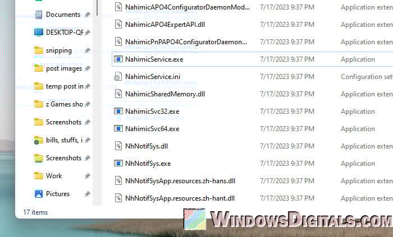Click the date modified of NhNotifSys.exe

coord(287,164)
